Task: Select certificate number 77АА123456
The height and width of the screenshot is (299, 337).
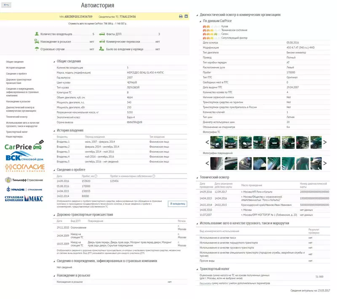Action: [x=128, y=16]
